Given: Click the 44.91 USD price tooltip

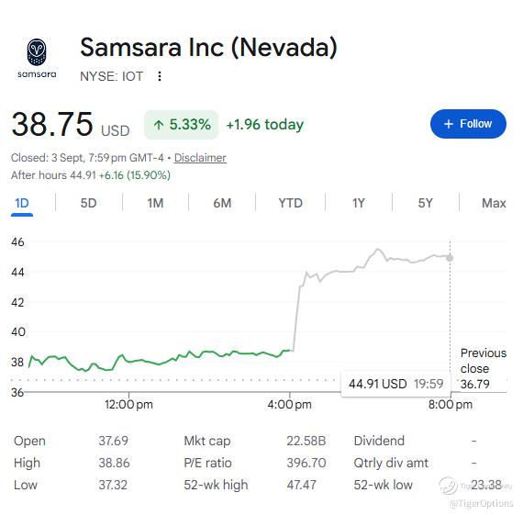Looking at the screenshot, I should [x=395, y=384].
